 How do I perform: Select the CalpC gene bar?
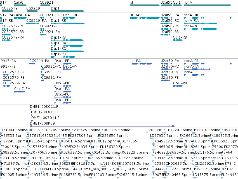tap(20, 5)
